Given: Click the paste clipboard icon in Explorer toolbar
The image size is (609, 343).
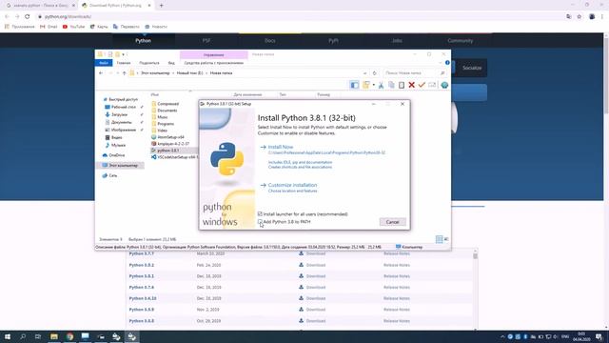Looking at the screenshot, I should 402,85.
